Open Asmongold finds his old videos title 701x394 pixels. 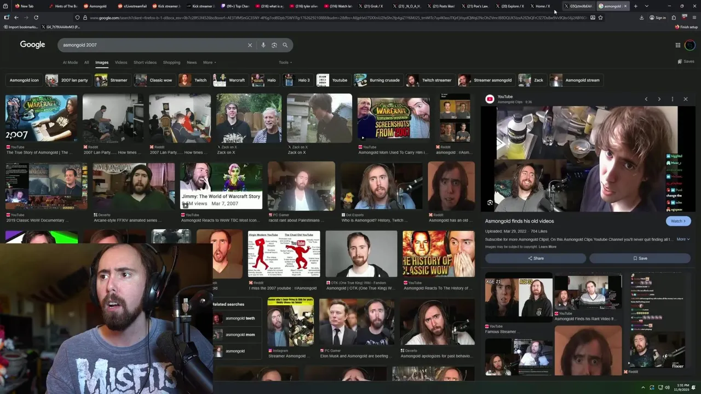(519, 221)
